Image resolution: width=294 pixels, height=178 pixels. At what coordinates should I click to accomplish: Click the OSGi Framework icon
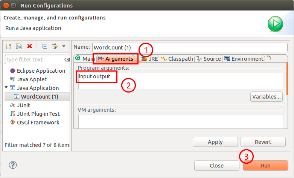[12, 122]
